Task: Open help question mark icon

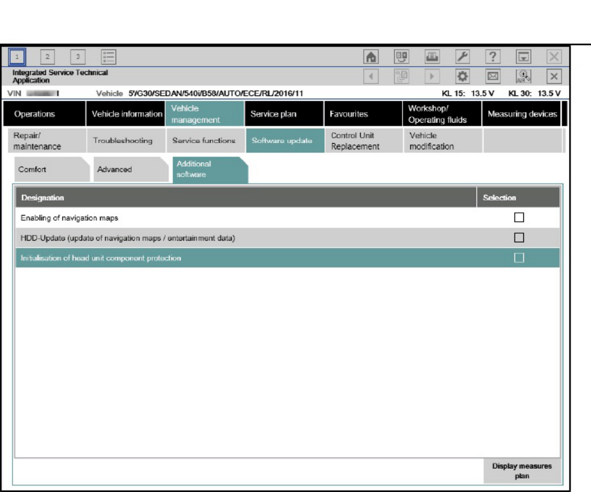Action: pos(493,57)
